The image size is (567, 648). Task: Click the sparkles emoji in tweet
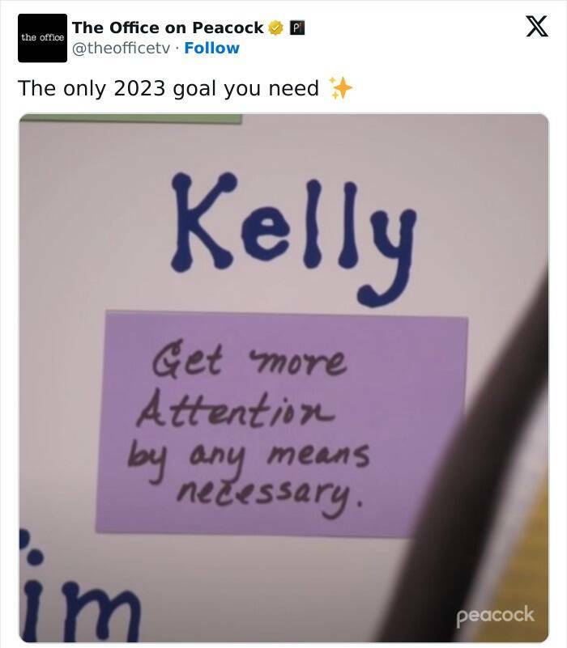(x=341, y=88)
